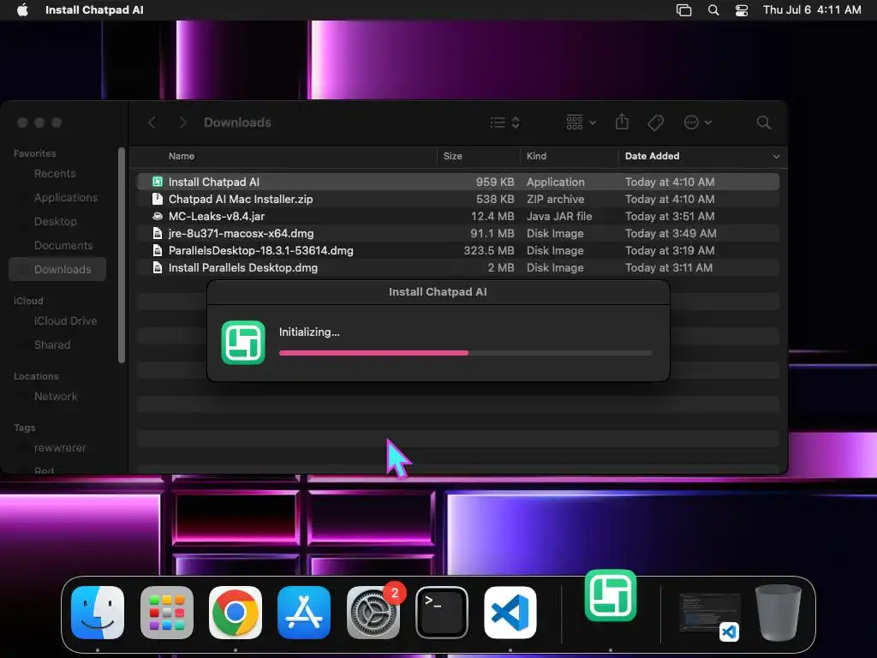Open Spotlight search in the menu bar
This screenshot has height=658, width=877.
click(x=713, y=9)
